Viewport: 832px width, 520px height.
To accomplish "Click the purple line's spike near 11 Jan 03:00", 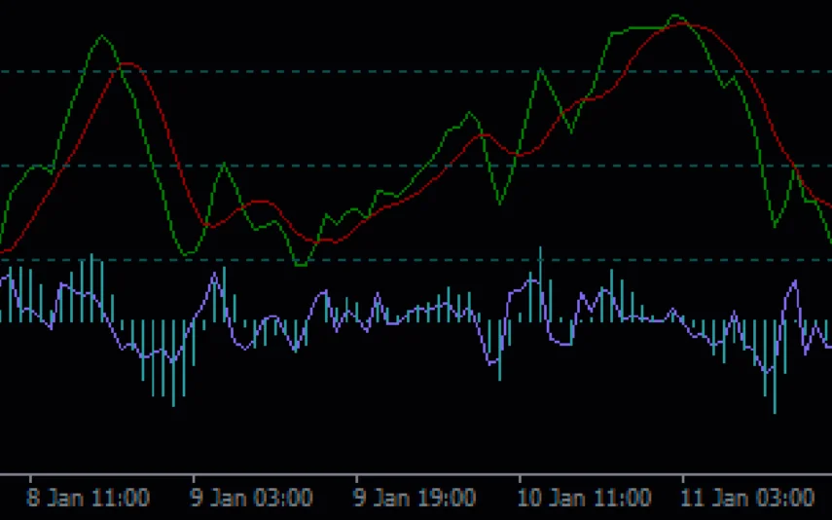I will coord(795,281).
